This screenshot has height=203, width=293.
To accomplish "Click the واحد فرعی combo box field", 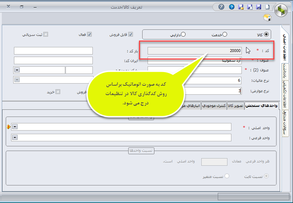I will [121, 137].
